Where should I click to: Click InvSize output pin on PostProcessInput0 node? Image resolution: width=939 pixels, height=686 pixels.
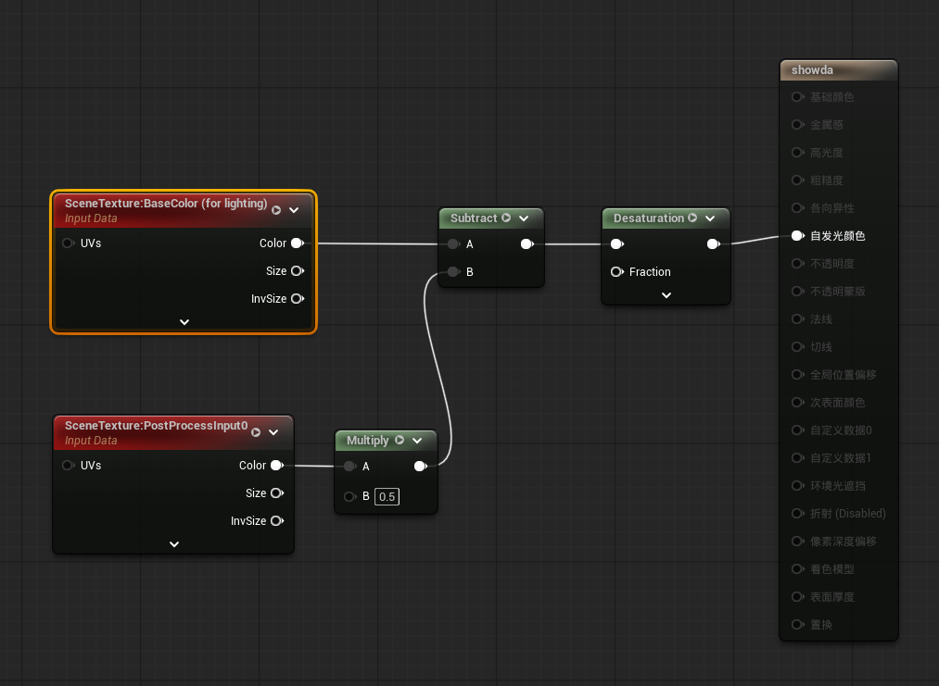277,521
